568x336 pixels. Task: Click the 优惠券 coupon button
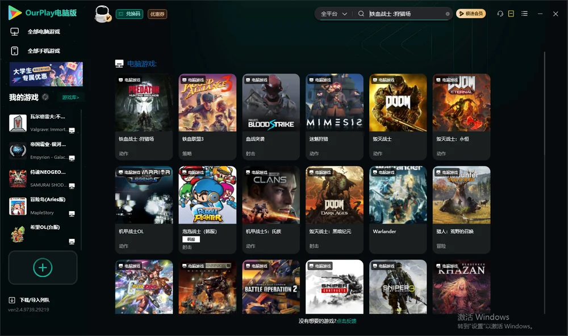click(x=157, y=14)
